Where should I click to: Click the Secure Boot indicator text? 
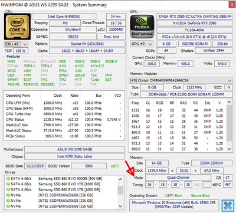coord(200,195)
